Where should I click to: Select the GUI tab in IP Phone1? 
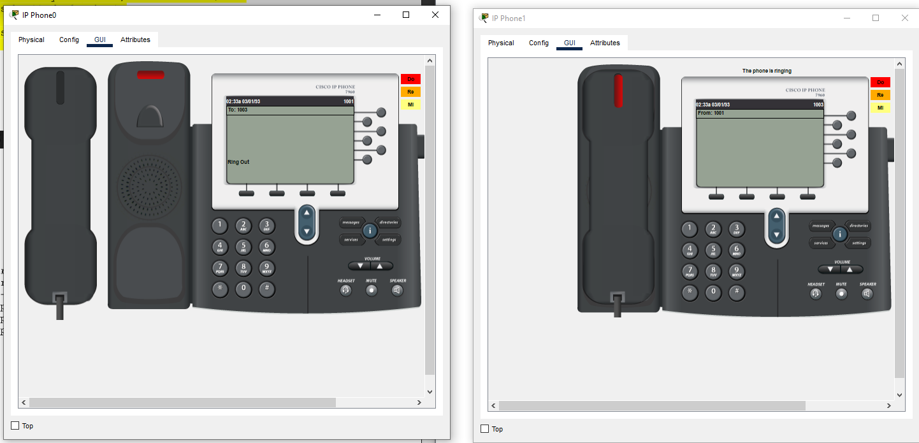(570, 43)
